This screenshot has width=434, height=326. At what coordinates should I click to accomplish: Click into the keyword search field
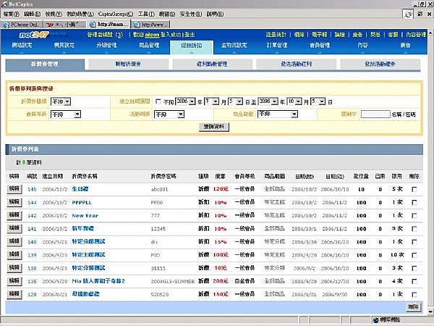375,114
